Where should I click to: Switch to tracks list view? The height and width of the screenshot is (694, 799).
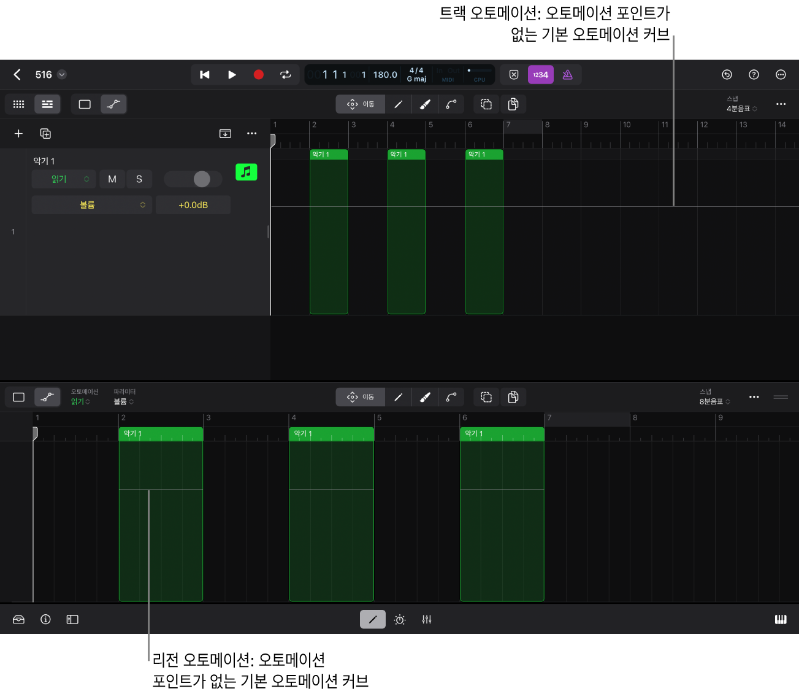coord(47,104)
